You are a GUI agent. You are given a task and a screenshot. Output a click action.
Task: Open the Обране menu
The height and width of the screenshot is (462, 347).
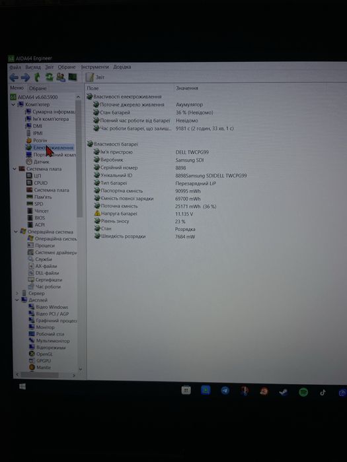click(x=67, y=67)
